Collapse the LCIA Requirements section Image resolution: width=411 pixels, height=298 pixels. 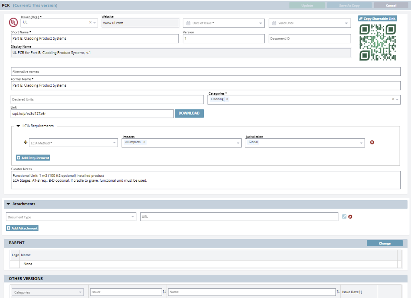tap(18, 126)
